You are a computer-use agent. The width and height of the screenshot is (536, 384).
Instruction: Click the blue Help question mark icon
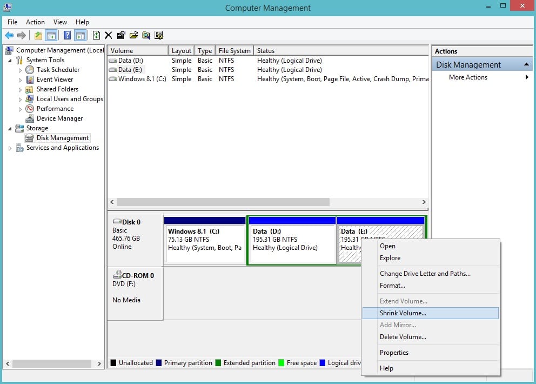(x=68, y=35)
